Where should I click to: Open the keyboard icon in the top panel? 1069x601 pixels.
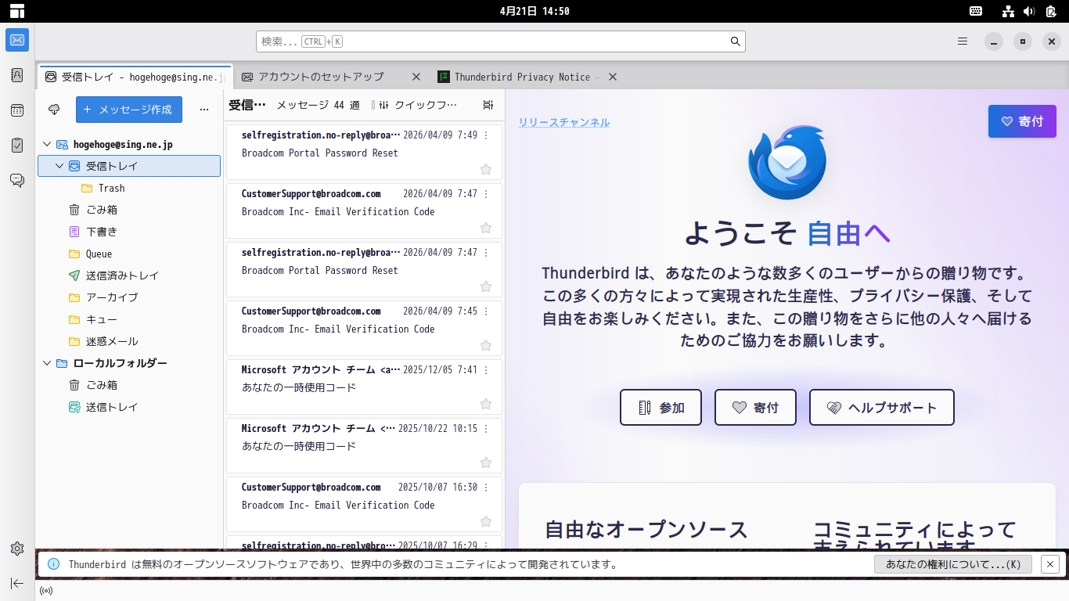976,11
